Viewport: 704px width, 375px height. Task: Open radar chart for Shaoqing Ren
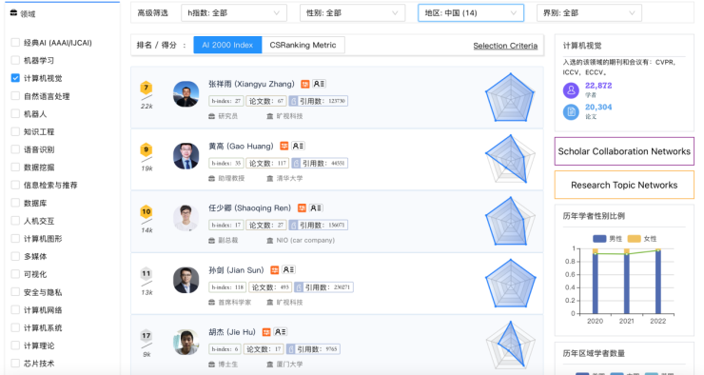511,222
